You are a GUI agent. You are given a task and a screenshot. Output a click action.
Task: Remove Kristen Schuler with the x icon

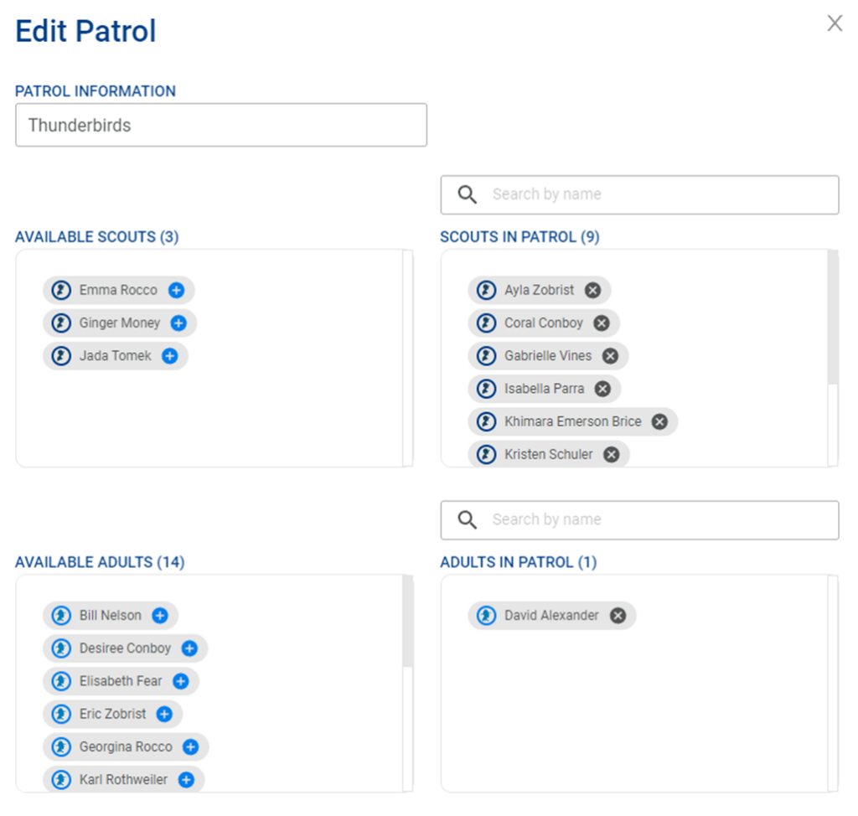[612, 454]
